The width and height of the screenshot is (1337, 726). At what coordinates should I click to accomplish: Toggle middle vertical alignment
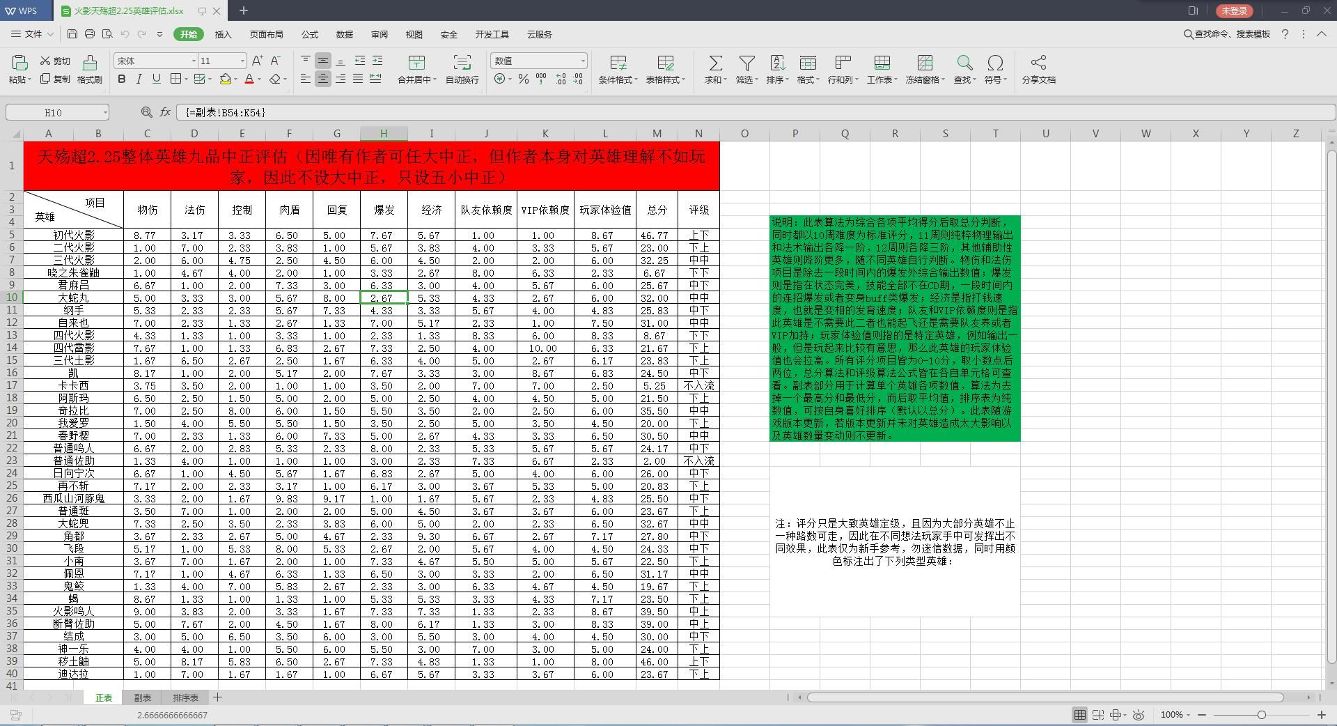pos(323,61)
